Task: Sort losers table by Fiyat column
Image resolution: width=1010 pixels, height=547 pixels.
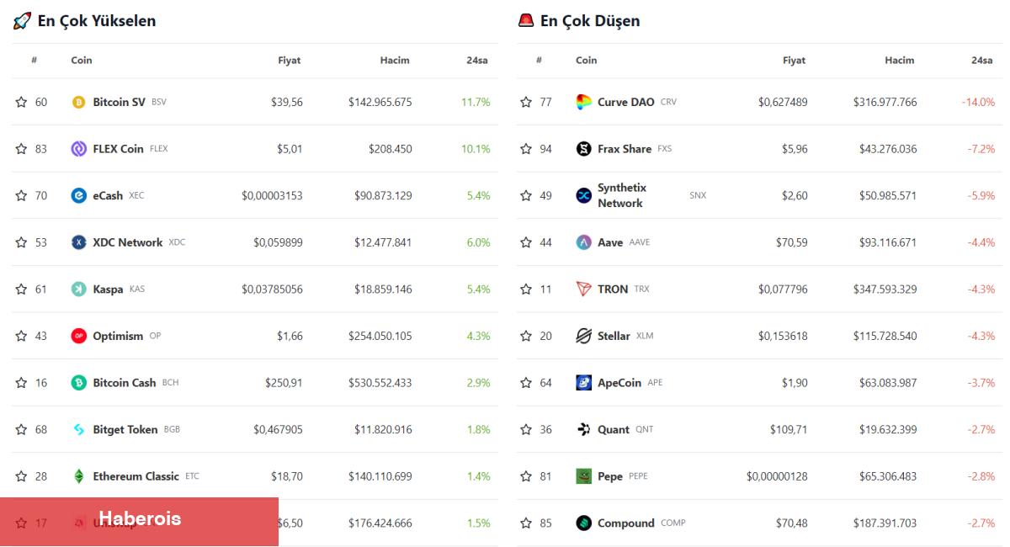Action: 794,61
